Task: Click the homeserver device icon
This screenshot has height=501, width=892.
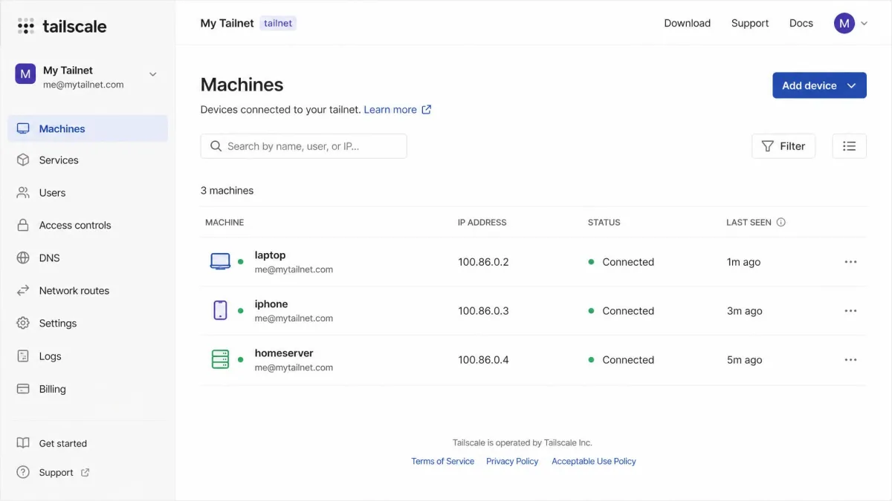Action: pyautogui.click(x=220, y=359)
